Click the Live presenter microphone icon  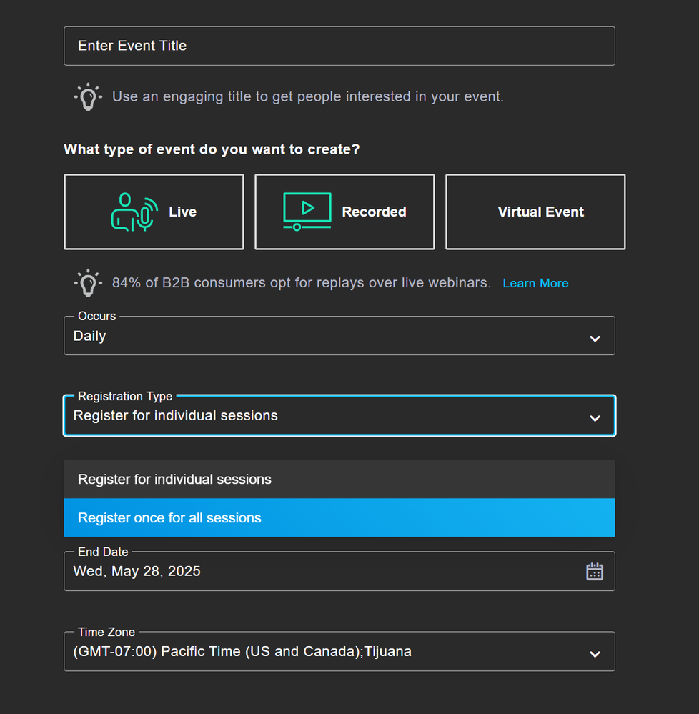pos(134,212)
